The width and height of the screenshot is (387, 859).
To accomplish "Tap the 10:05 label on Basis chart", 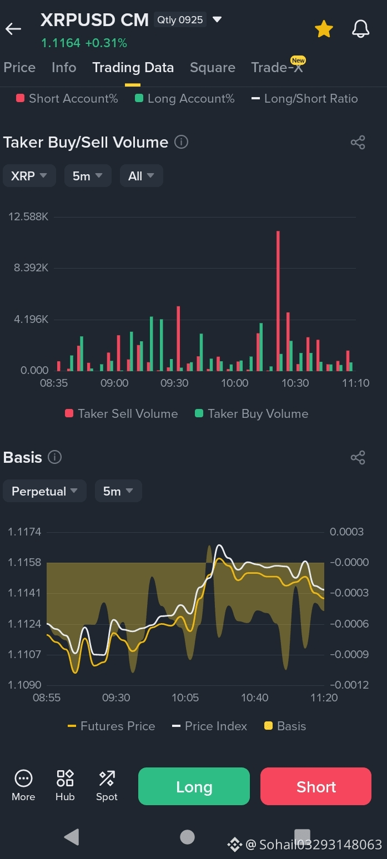I will tap(185, 698).
